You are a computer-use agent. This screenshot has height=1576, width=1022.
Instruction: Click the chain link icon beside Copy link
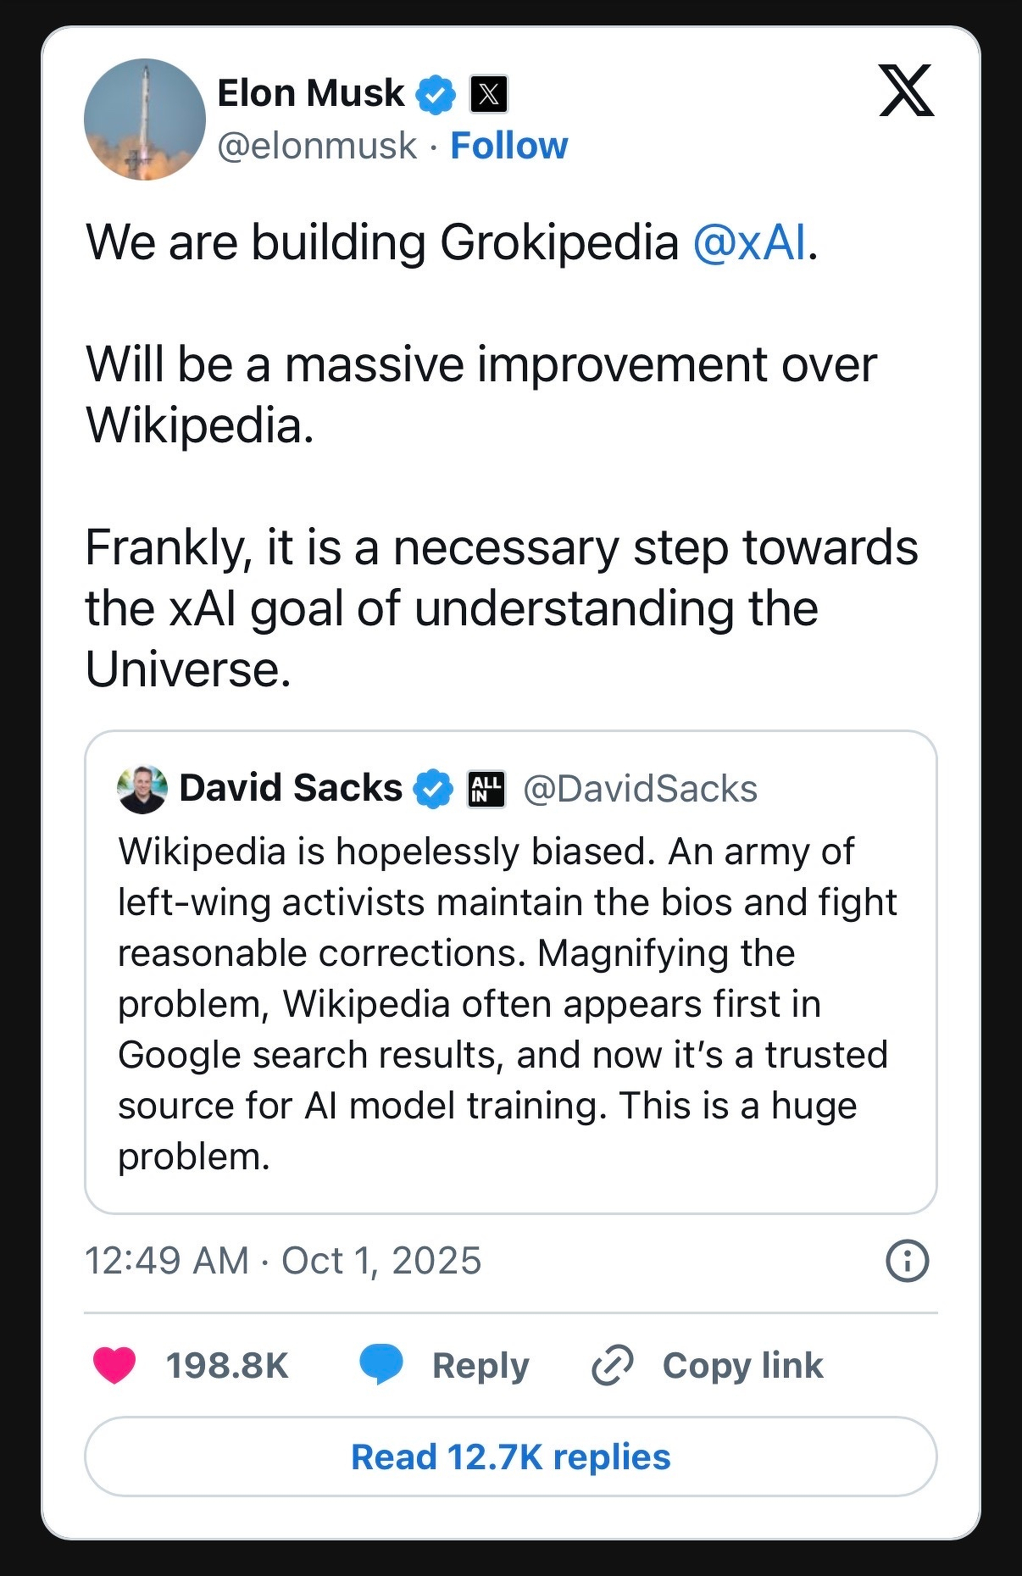click(612, 1365)
